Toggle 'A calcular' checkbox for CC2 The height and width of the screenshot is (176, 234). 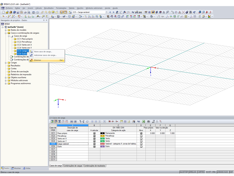[94, 136]
